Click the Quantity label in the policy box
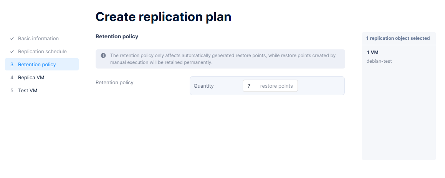This screenshot has height=178, width=445. pyautogui.click(x=203, y=86)
